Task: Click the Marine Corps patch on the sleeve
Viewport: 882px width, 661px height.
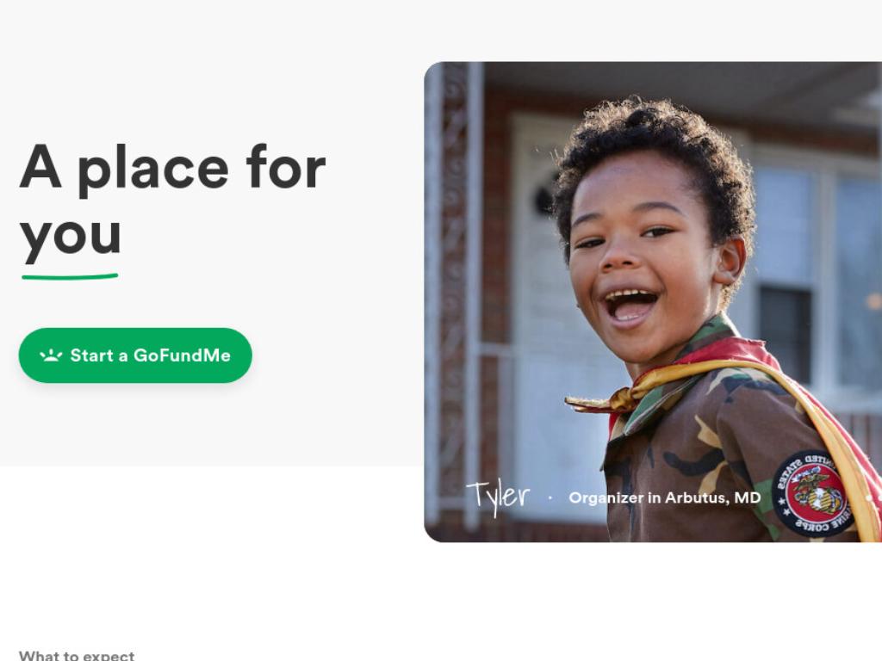Action: 812,493
